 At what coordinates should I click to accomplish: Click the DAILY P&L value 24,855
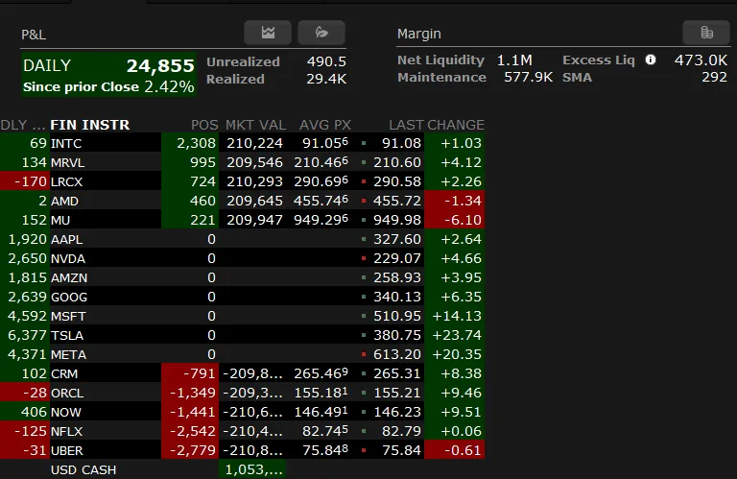coord(160,65)
